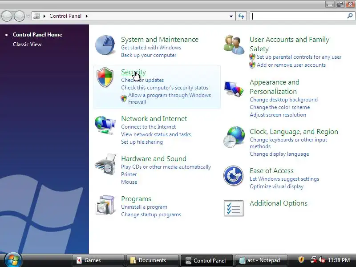Open Hardware and Sound heading

click(x=154, y=159)
